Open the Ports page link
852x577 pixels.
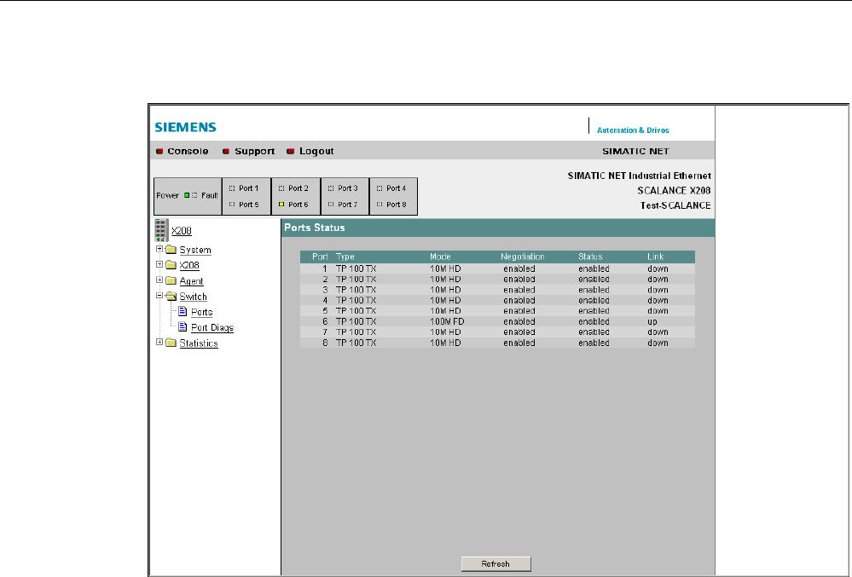[x=201, y=312]
